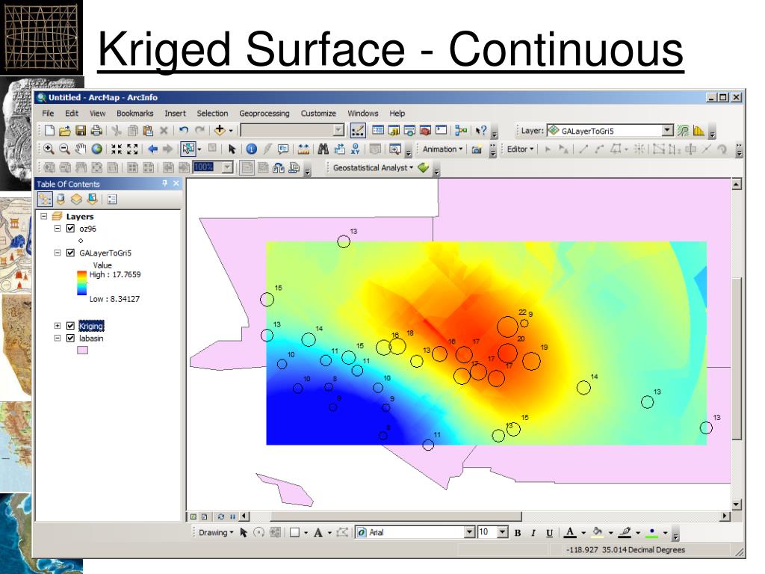Image resolution: width=765 pixels, height=574 pixels.
Task: Toggle italic text formatting
Action: 533,532
